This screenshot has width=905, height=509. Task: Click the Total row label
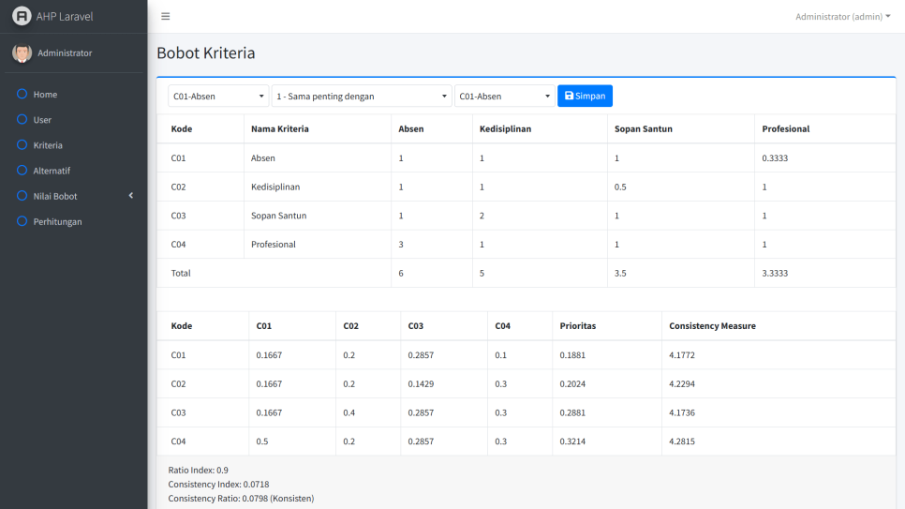pos(181,274)
